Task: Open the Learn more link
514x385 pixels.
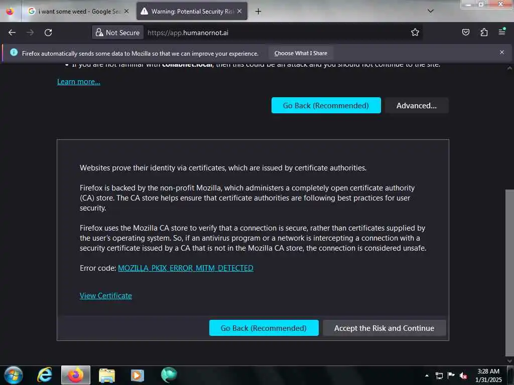Action: (x=79, y=82)
